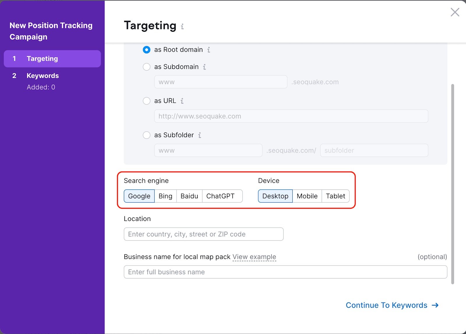Click info icon beside 'as Subfolder'
The image size is (466, 334).
(200, 135)
